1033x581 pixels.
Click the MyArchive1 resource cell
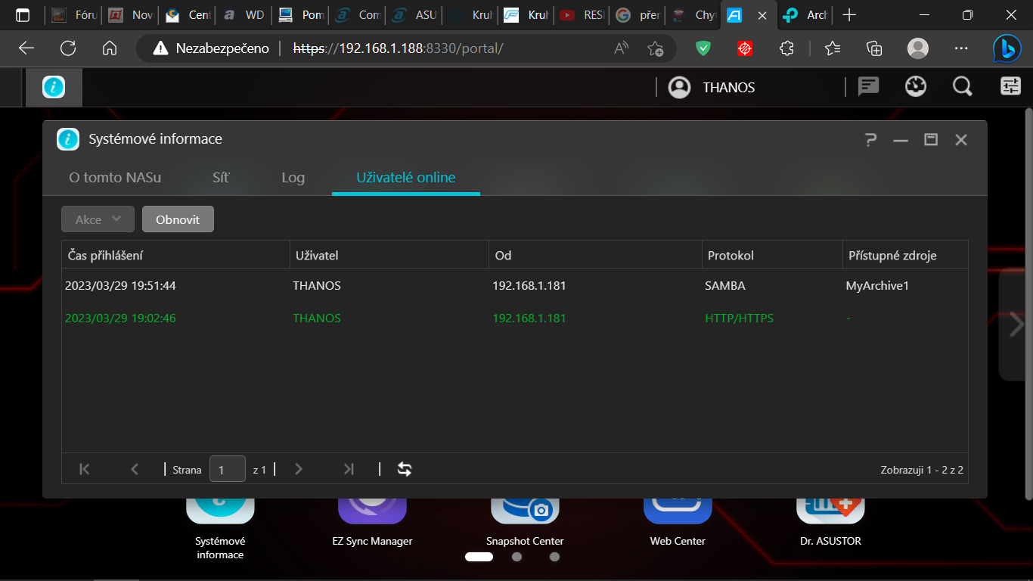point(877,286)
